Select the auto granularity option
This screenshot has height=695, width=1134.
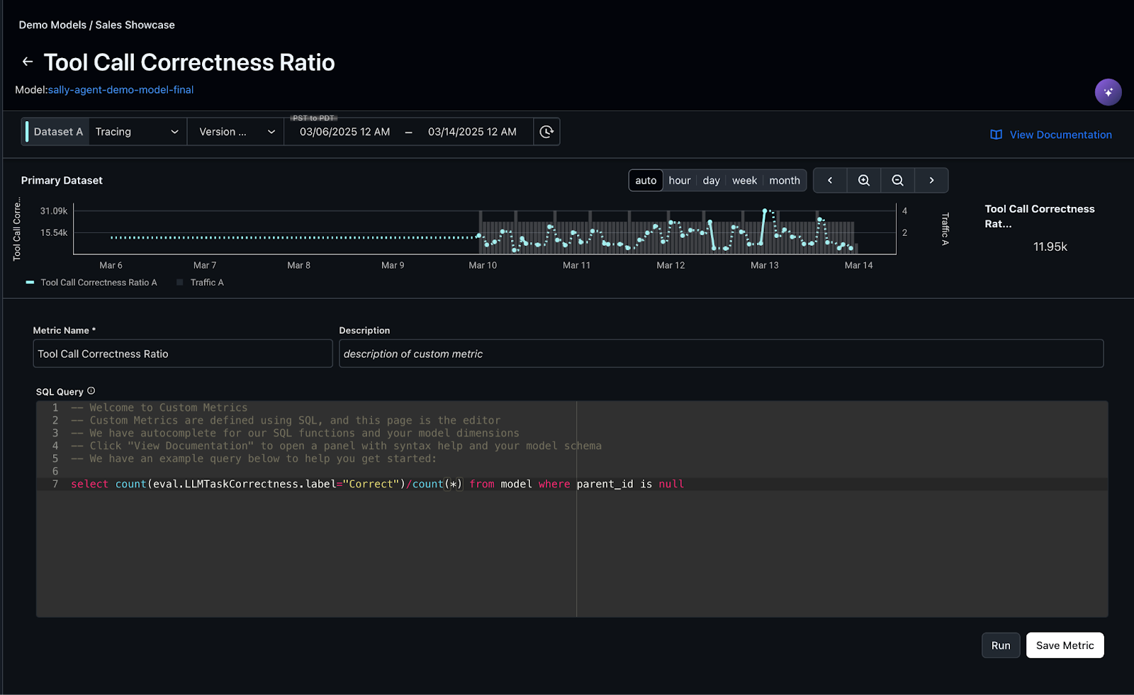(x=646, y=181)
